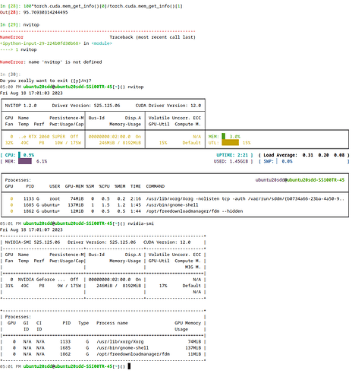Image resolution: width=352 pixels, height=380 pixels.
Task: Click '12MiB' GPU memory for fdm in nvitop
Action: (x=77, y=211)
